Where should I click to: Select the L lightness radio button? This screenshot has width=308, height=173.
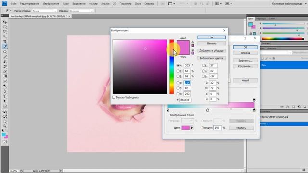(x=203, y=65)
